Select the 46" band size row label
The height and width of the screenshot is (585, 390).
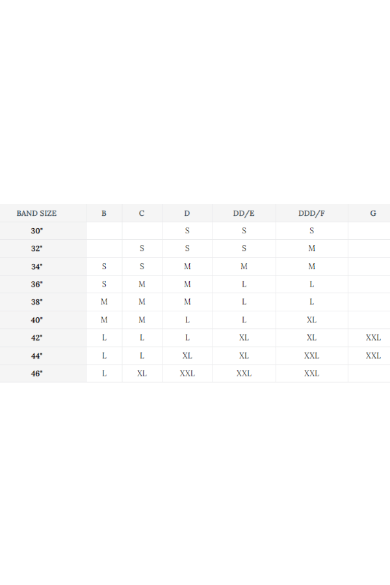point(36,374)
